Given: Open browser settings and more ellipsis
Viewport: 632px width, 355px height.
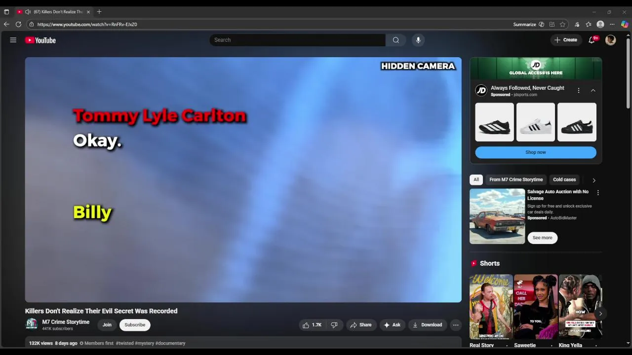Looking at the screenshot, I should coord(612,24).
